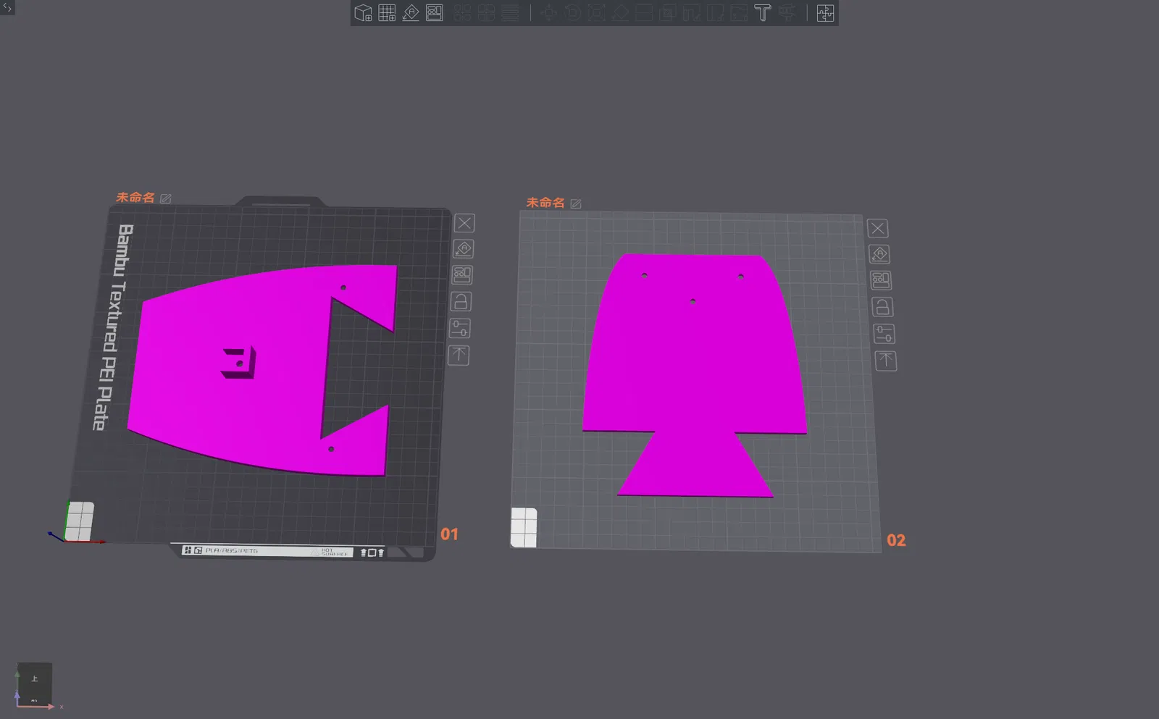Image resolution: width=1159 pixels, height=719 pixels.
Task: Open plate 01 settings sliders icon
Action: coord(460,328)
